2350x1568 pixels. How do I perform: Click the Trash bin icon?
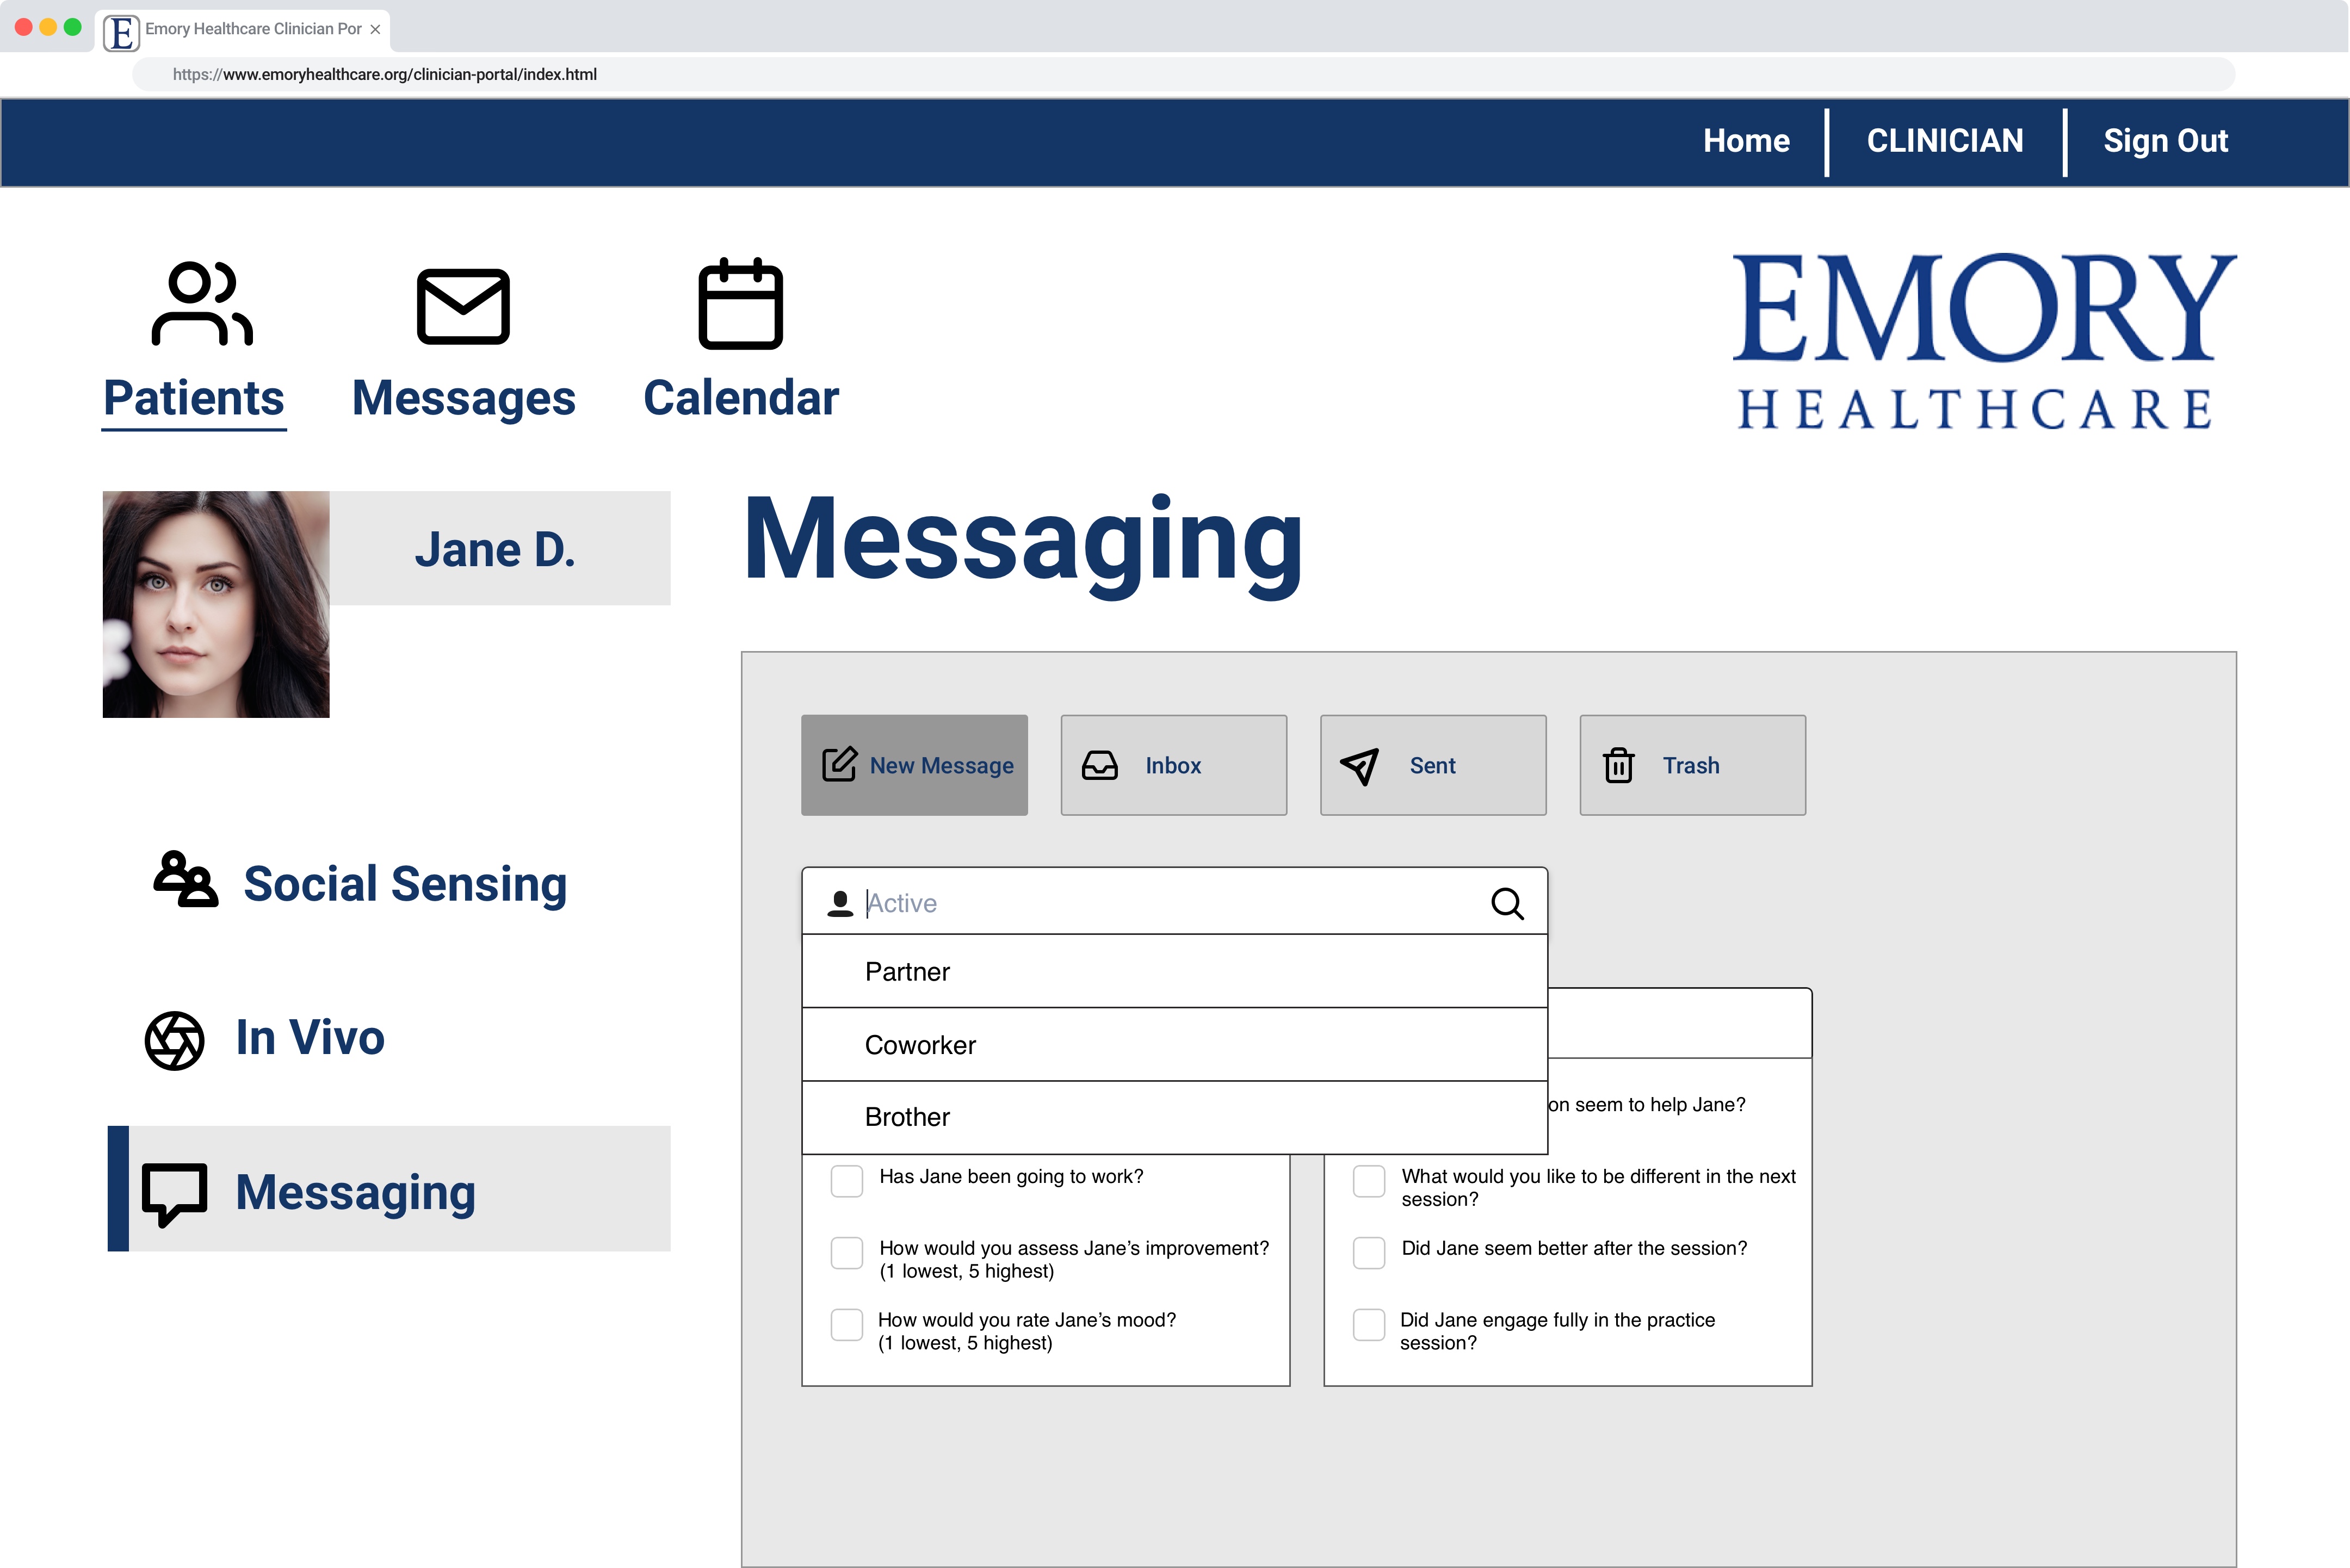coord(1618,765)
